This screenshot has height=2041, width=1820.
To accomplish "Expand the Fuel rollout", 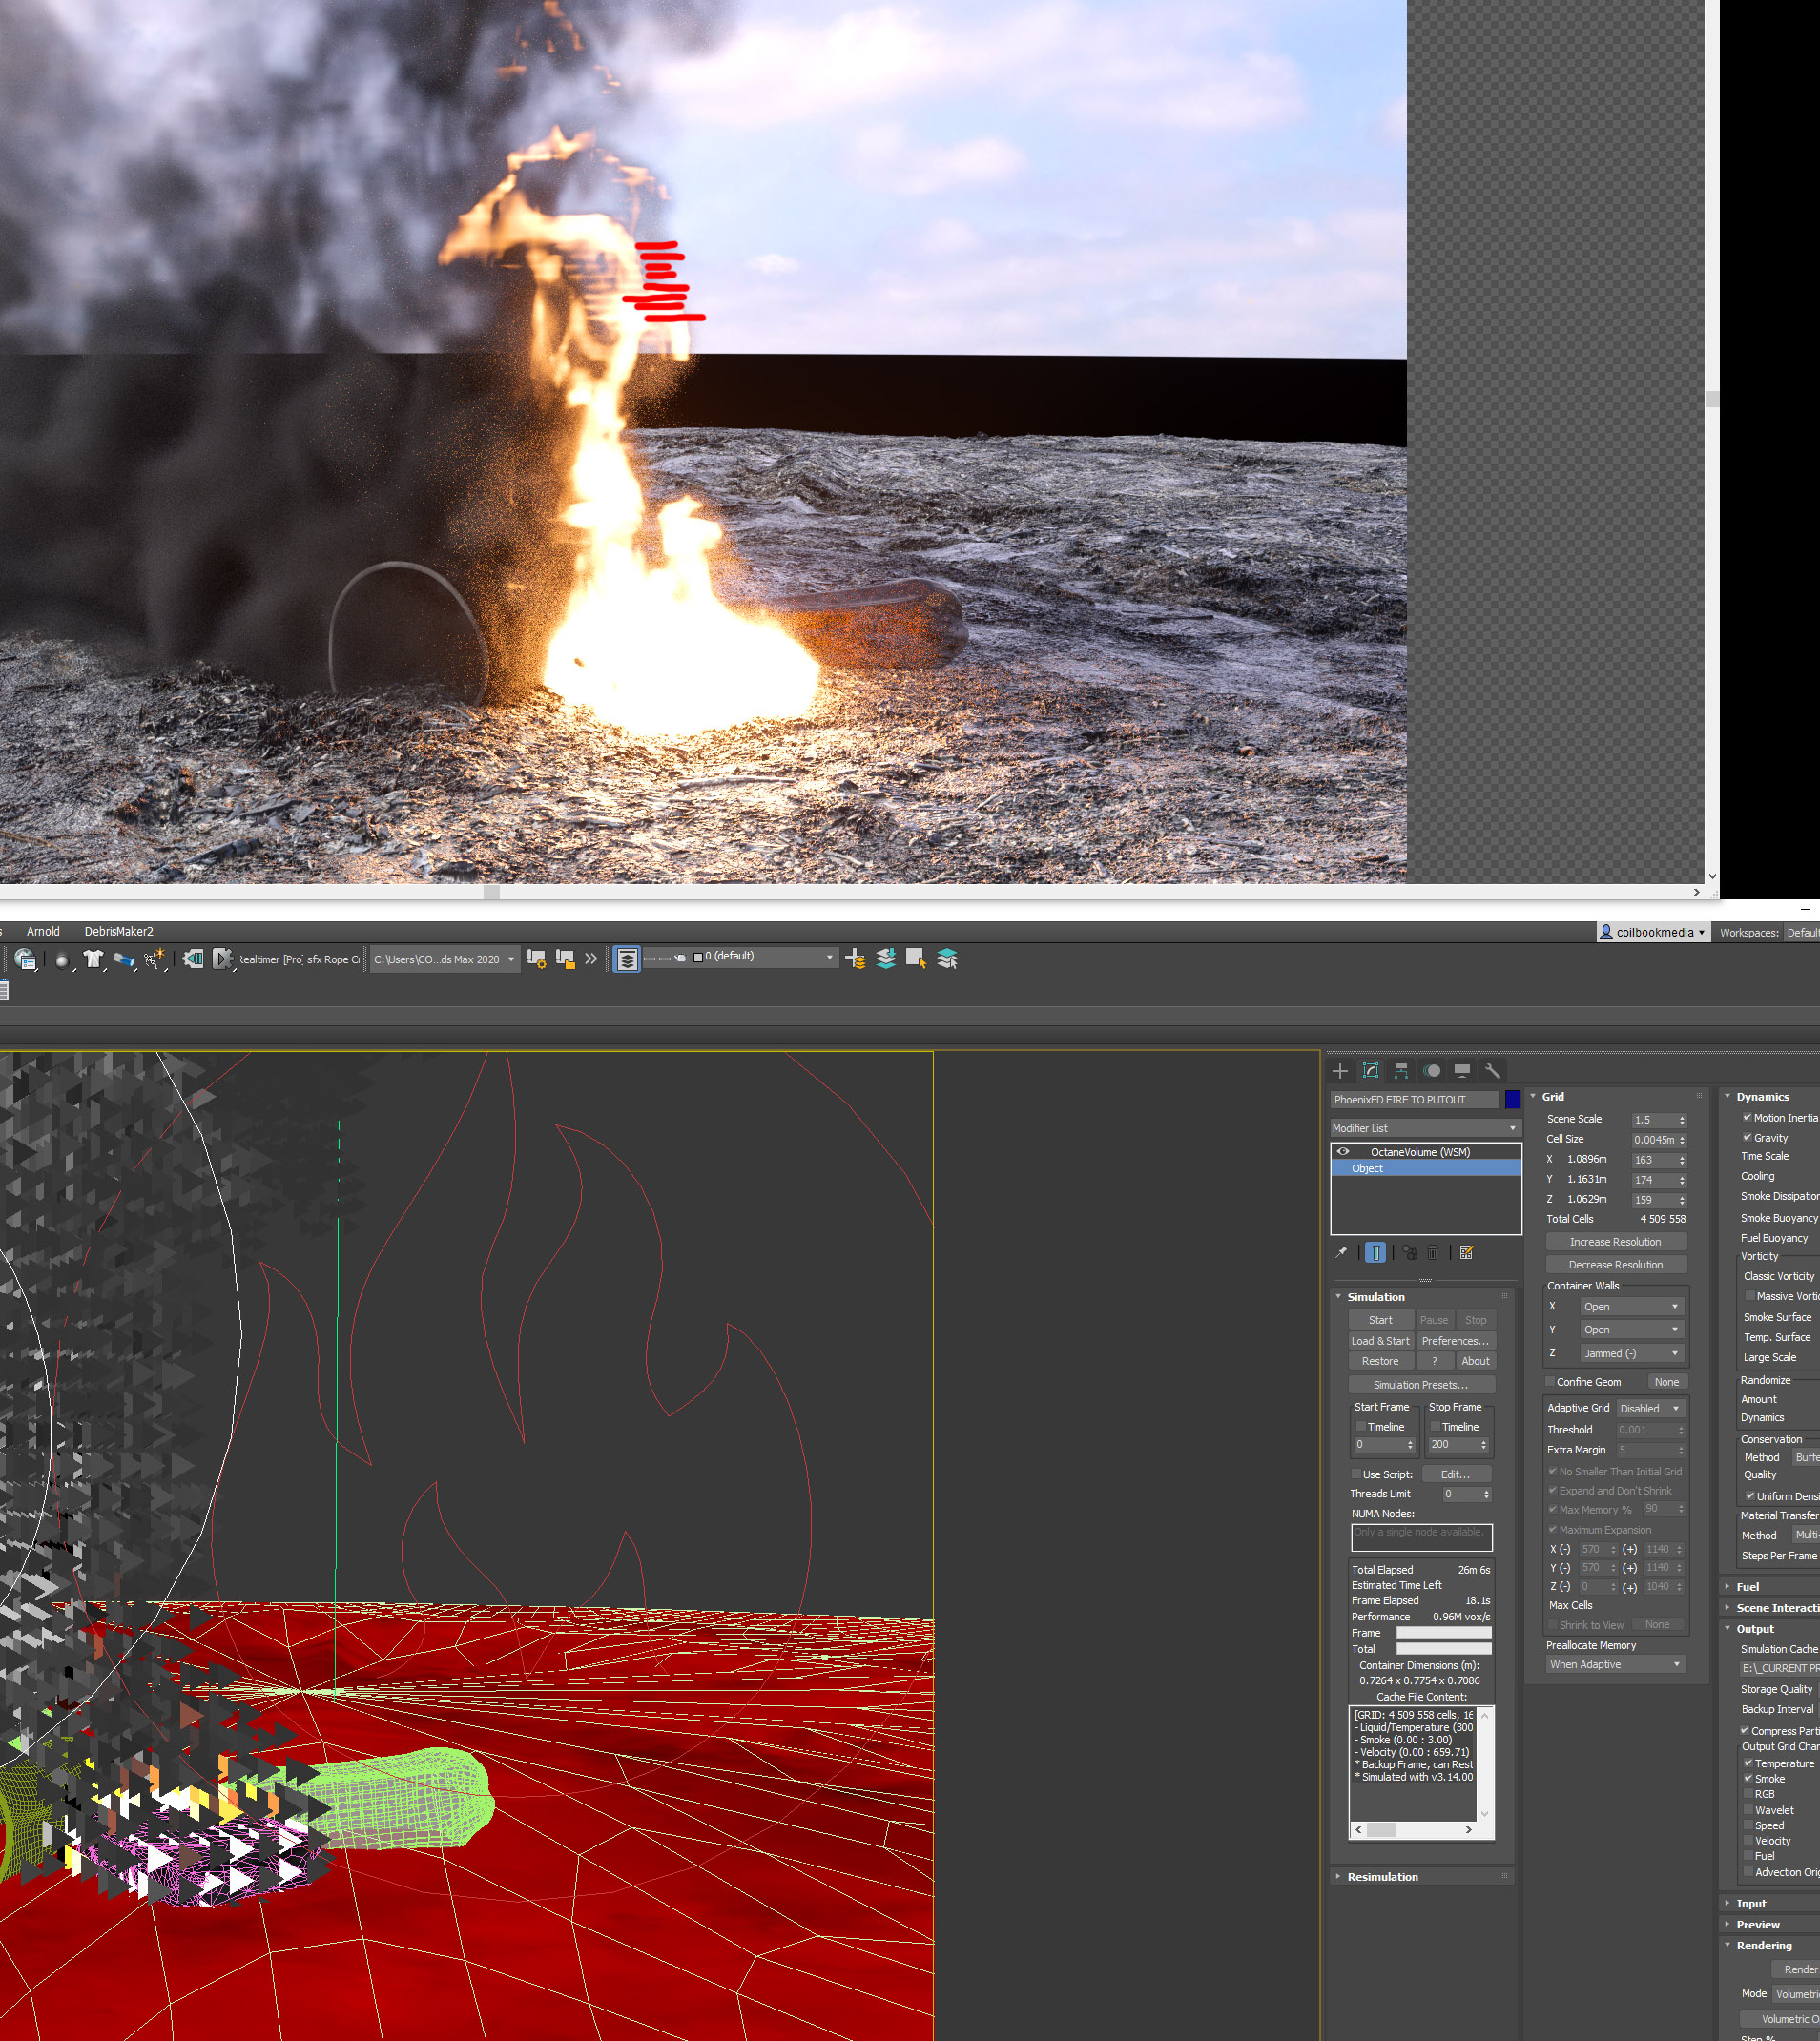I will coord(1747,1586).
